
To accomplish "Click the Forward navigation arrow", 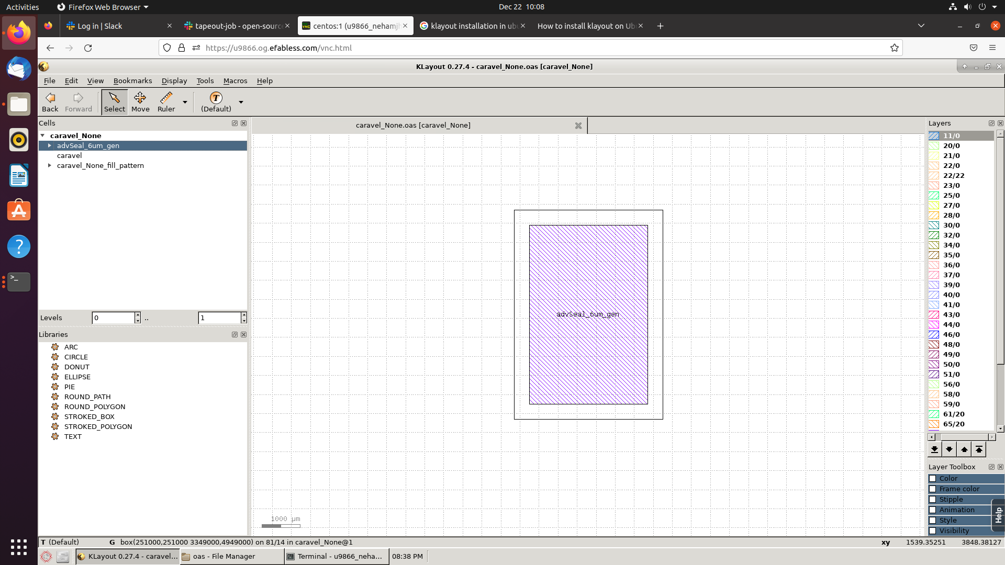I will (77, 101).
